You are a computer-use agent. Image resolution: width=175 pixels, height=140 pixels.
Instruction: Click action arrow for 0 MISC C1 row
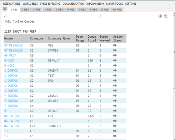point(115,66)
